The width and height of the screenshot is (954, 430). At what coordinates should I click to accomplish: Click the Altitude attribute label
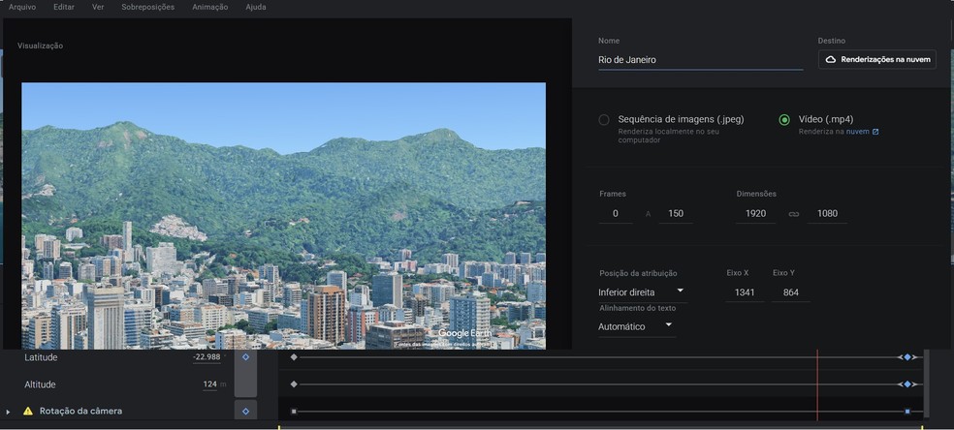tap(40, 384)
